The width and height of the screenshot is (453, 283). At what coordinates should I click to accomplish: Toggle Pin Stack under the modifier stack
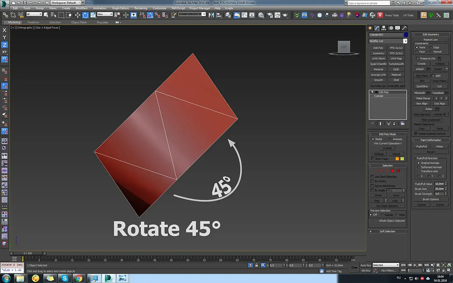372,124
